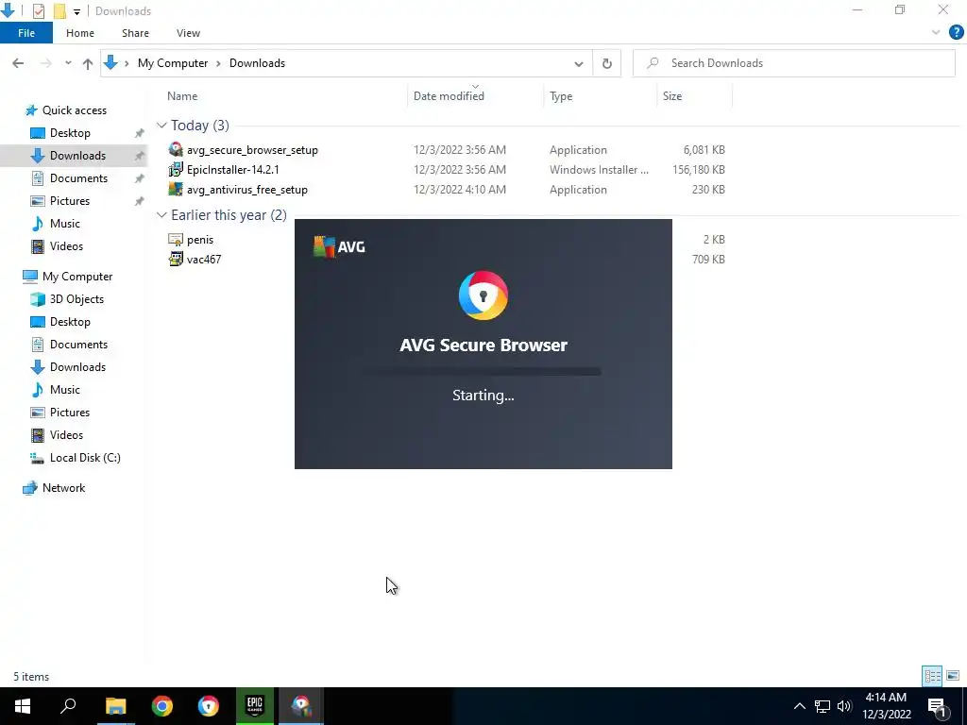Select the avg_antivirus_free_setup file
This screenshot has height=725, width=967.
[246, 189]
